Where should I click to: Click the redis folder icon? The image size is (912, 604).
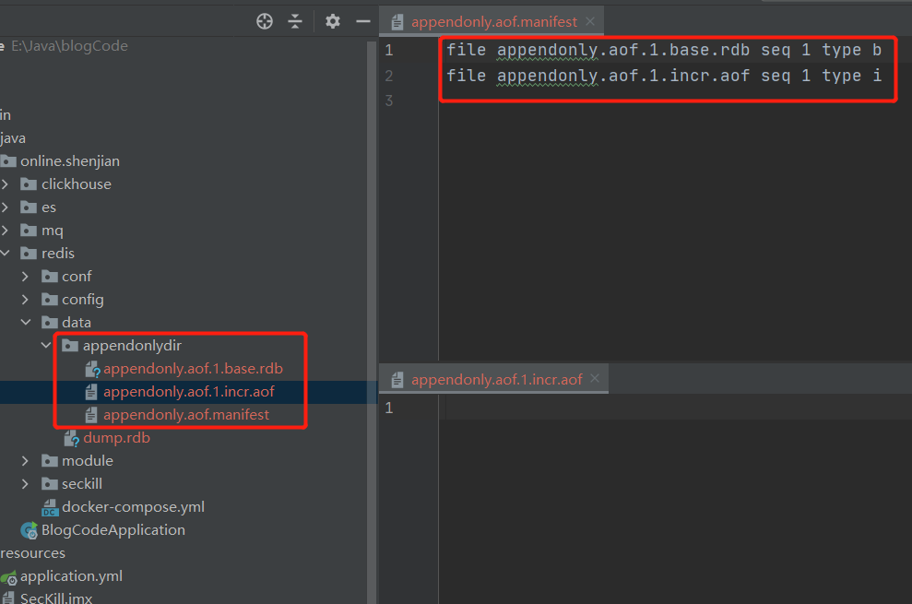(29, 253)
